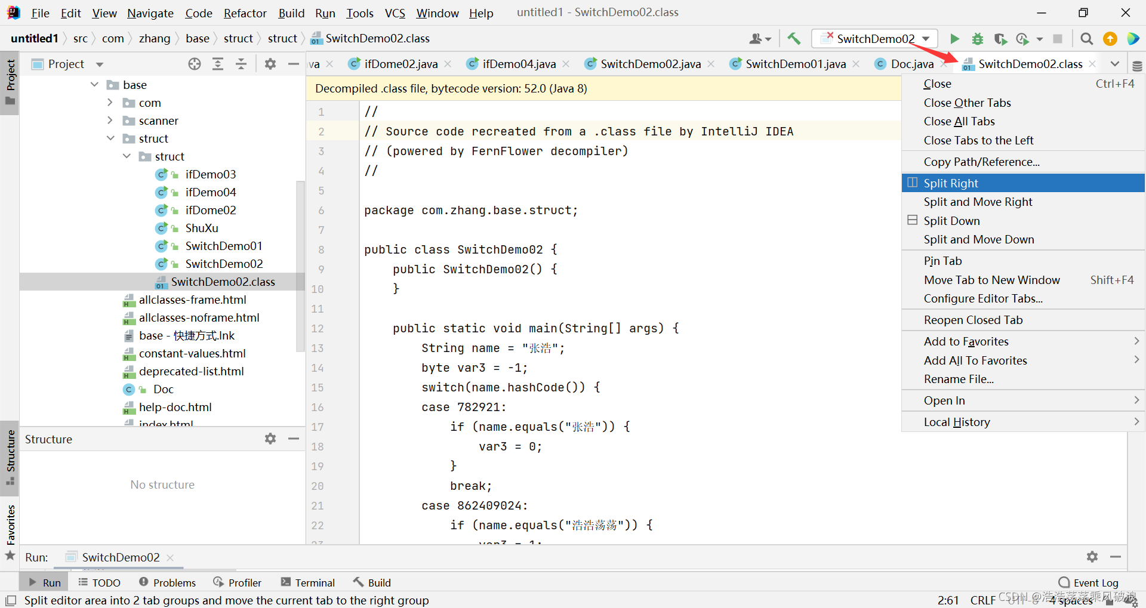
Task: Run with coverage shield icon
Action: pyautogui.click(x=1000, y=39)
